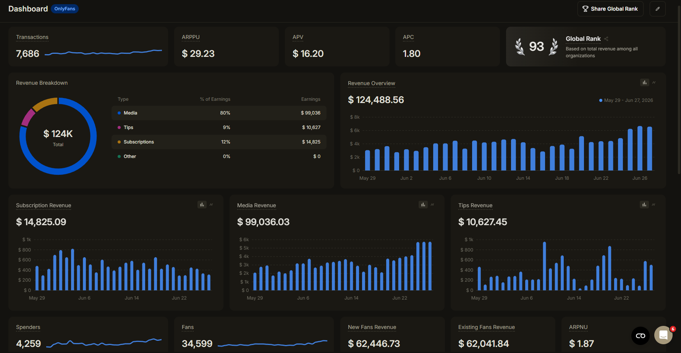
Task: Select line chart for Tips Revenue
Action: click(654, 205)
